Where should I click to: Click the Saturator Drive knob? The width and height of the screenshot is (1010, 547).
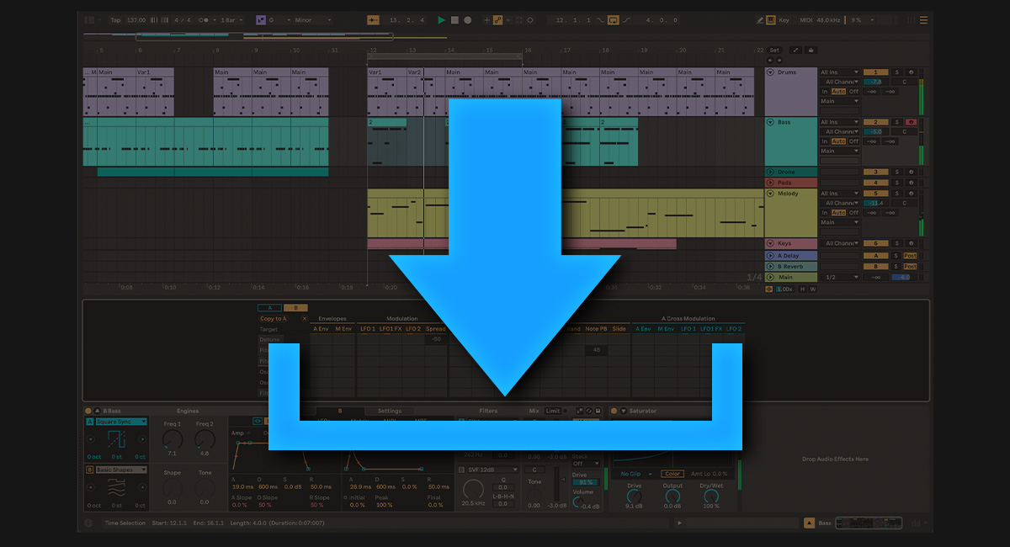[634, 497]
